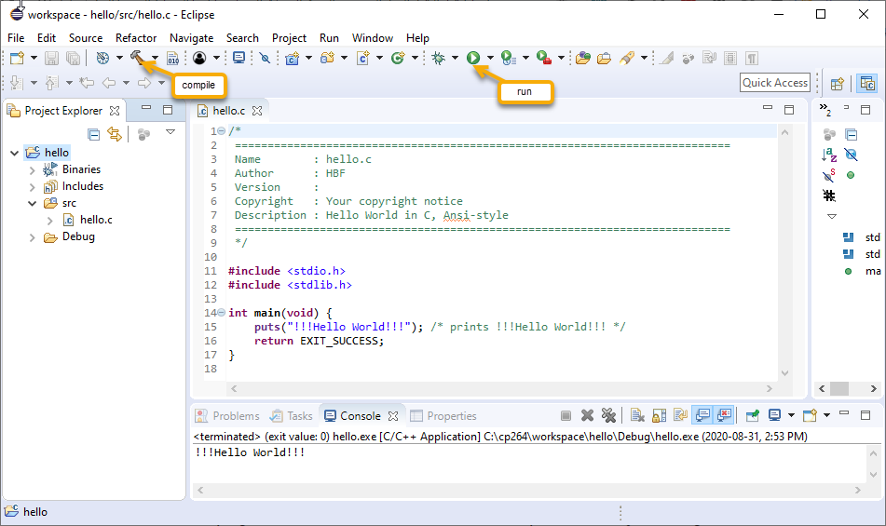Close the Project Explorer view
The image size is (886, 526).
(115, 111)
